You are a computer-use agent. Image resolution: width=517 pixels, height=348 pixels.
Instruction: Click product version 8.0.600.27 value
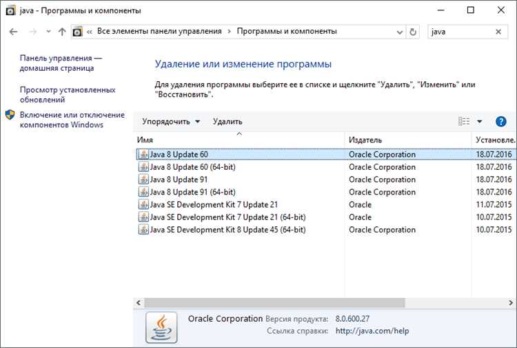pyautogui.click(x=352, y=318)
